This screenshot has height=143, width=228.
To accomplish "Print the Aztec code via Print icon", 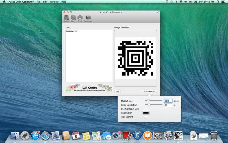I will pos(80,18).
